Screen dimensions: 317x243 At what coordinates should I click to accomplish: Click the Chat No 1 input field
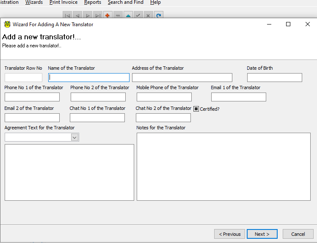tap(97, 117)
